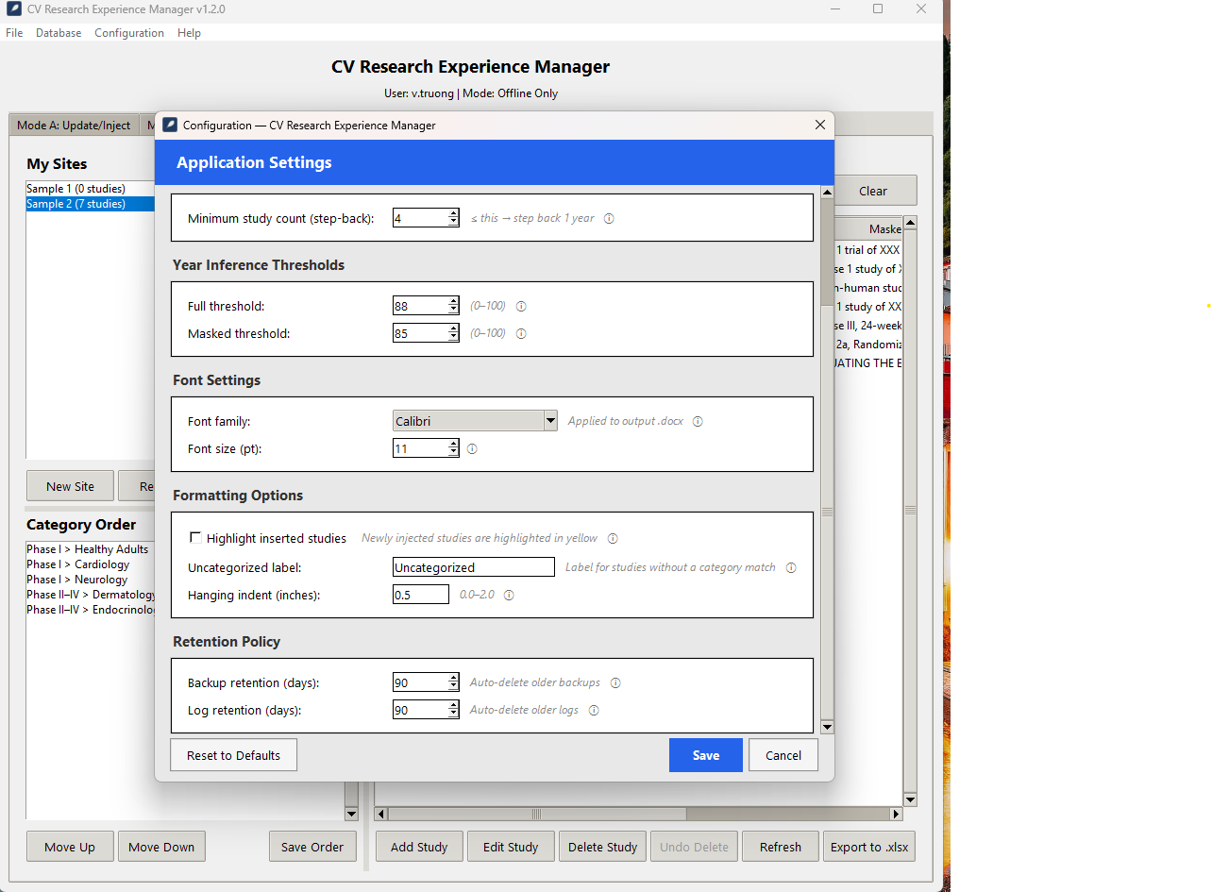
Task: Click info icon next to Masked threshold
Action: click(521, 333)
